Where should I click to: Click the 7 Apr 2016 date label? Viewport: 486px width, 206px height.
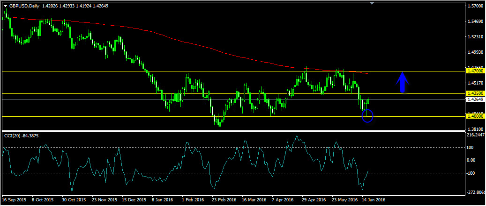[x=282, y=200]
